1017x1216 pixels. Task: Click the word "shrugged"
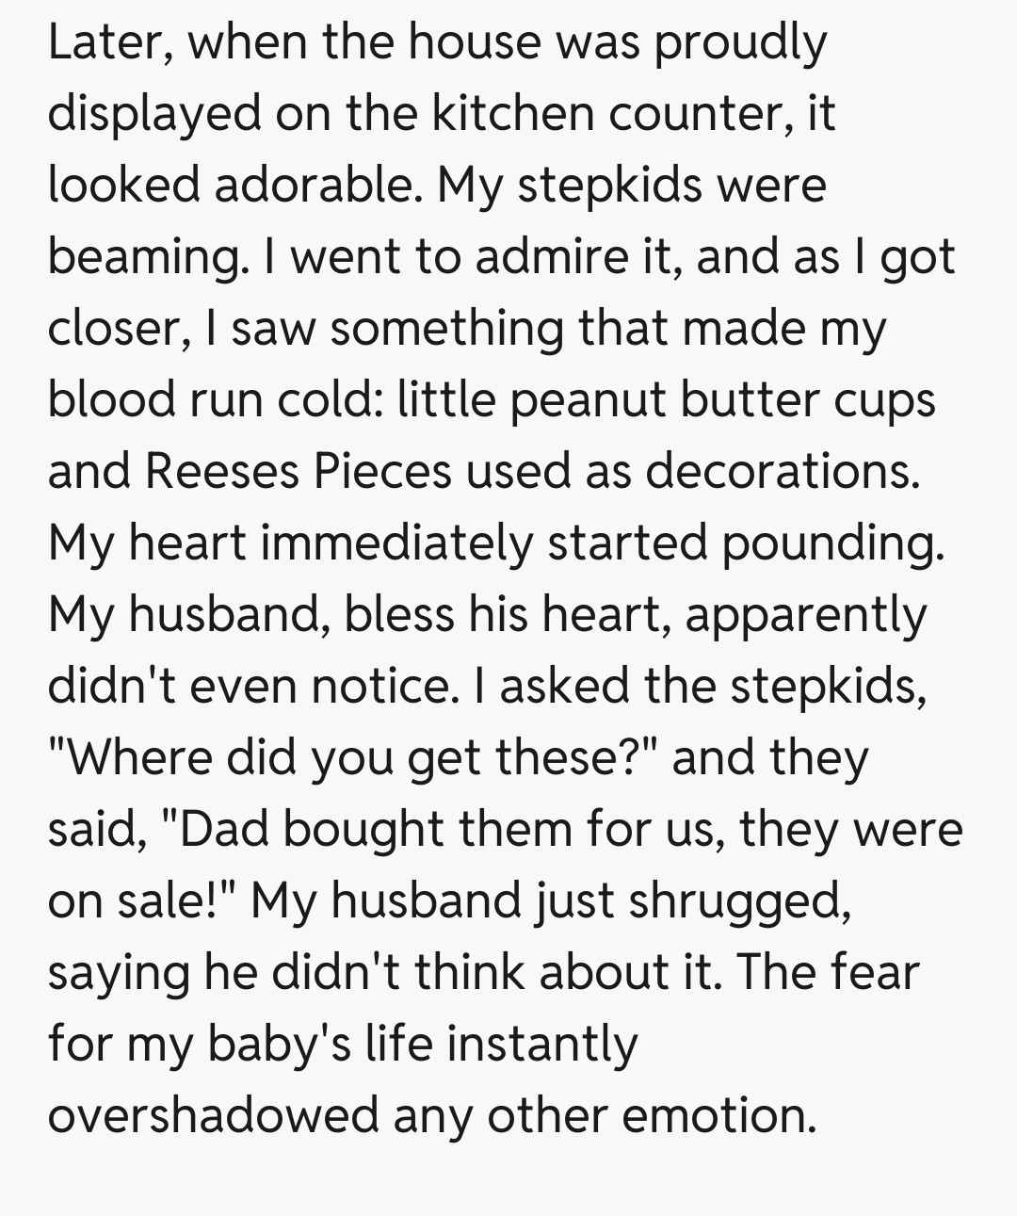click(739, 901)
